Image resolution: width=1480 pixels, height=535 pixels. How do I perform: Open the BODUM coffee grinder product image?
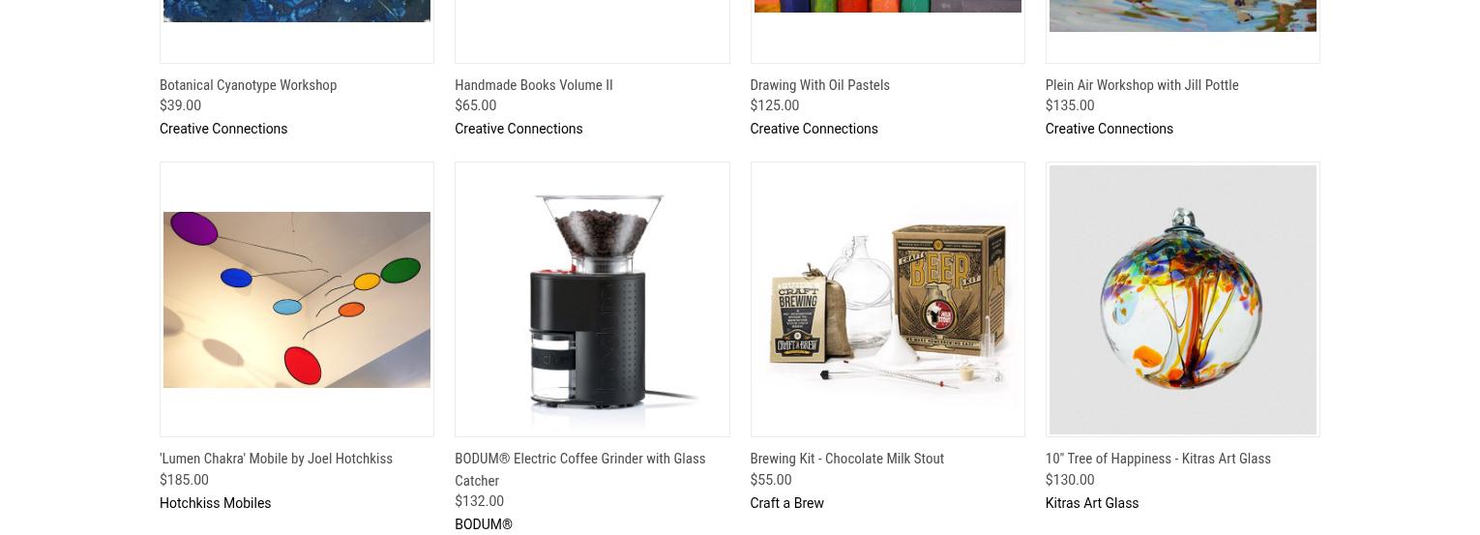pos(592,300)
